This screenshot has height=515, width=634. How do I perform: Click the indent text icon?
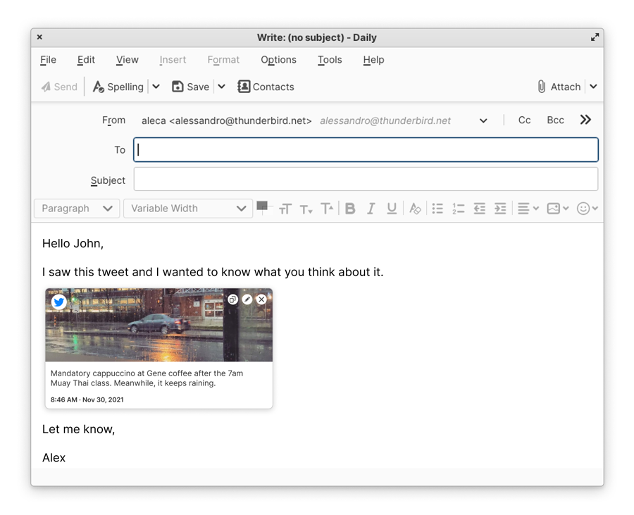pyautogui.click(x=500, y=209)
